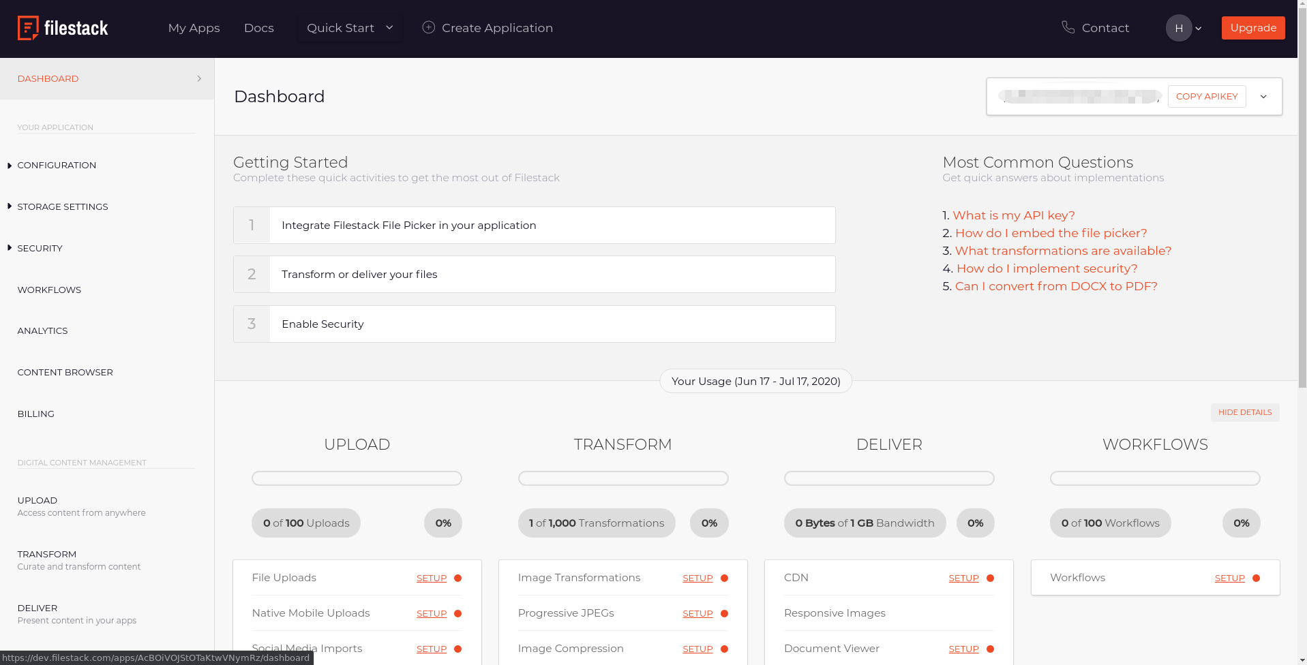Screen dimensions: 1307x665
Task: Click SETUP for Native Mobile Uploads
Action: click(x=432, y=614)
